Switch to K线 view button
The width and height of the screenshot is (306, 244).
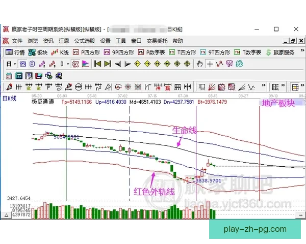[60, 52]
